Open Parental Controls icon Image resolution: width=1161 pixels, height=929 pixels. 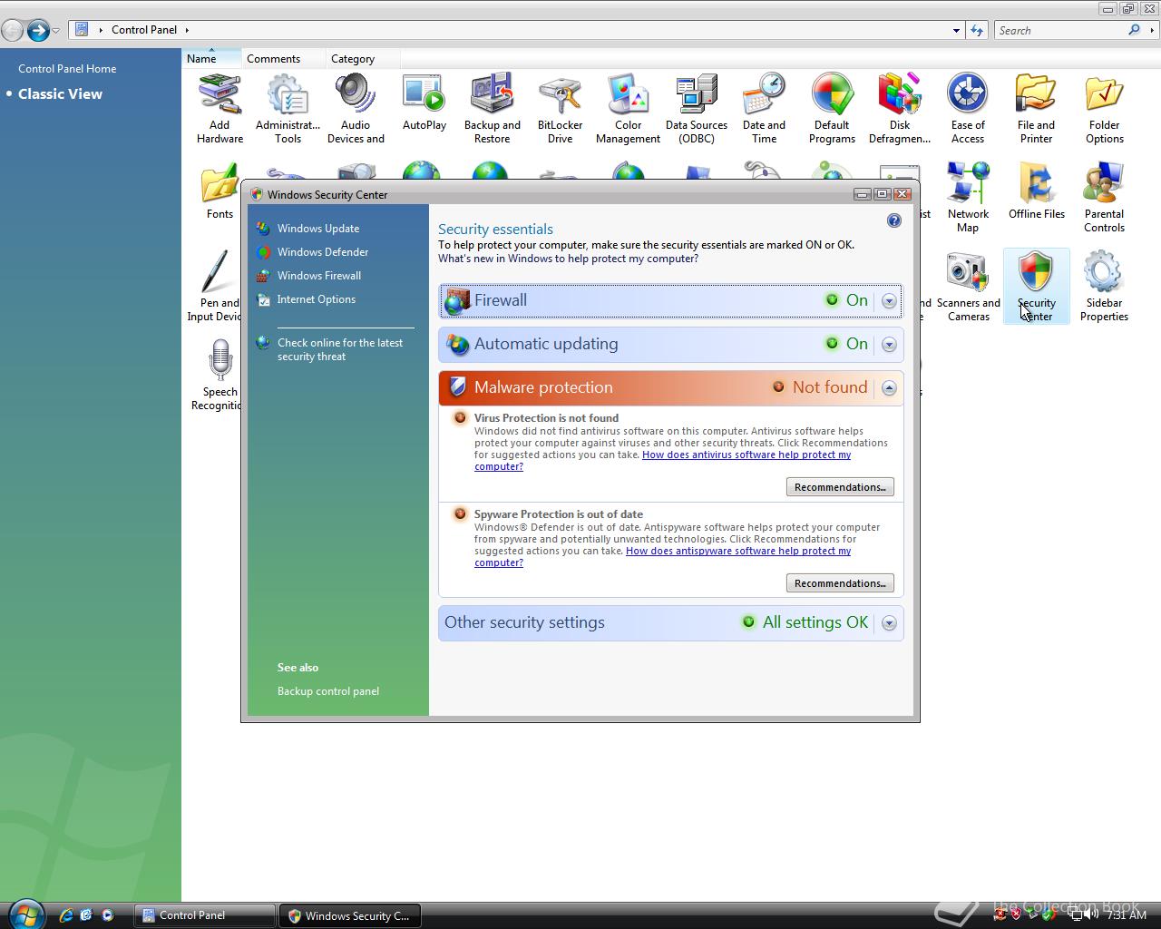pyautogui.click(x=1104, y=198)
